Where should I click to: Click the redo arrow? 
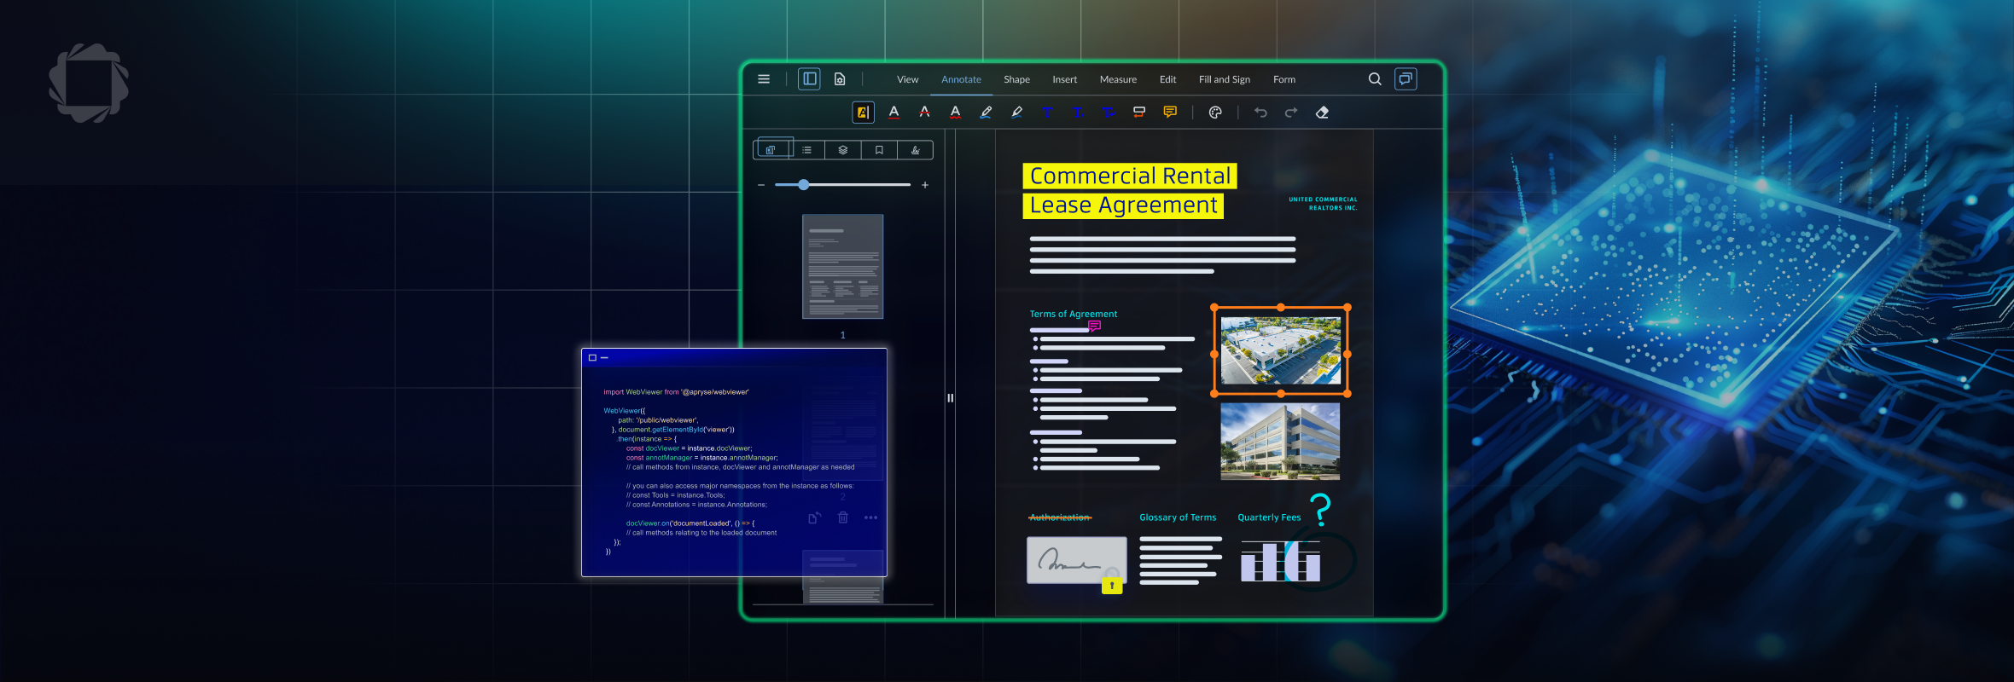[1291, 113]
